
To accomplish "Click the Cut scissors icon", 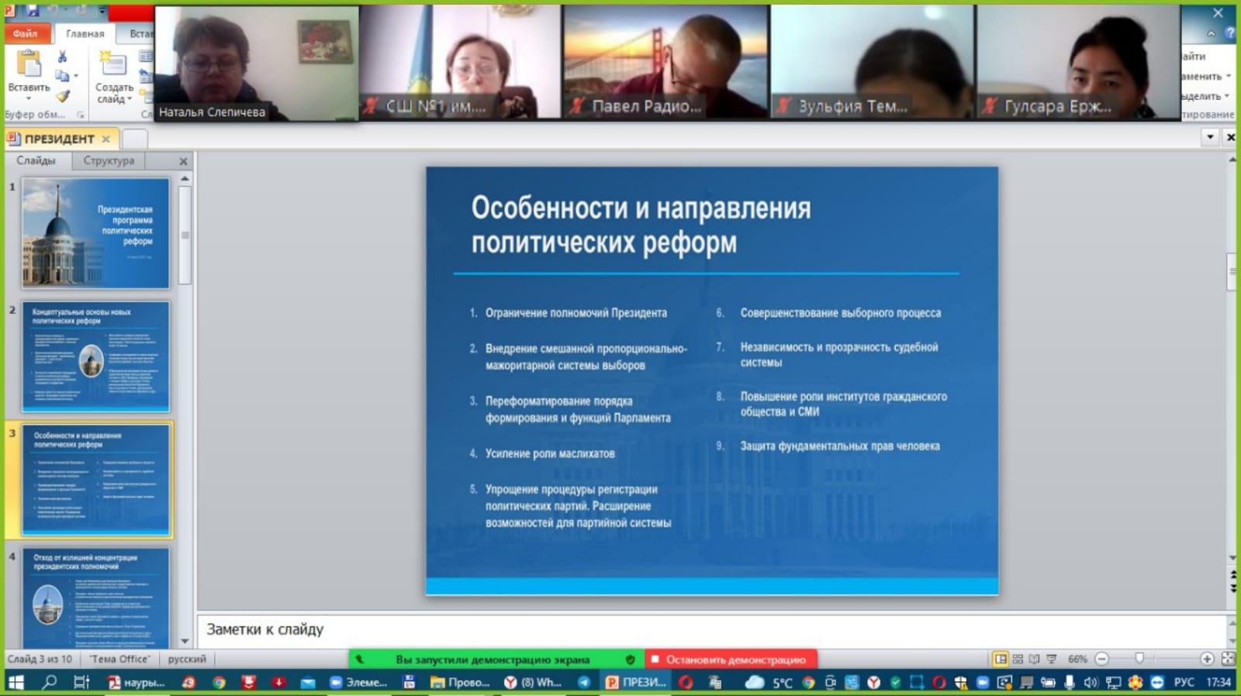I will [x=62, y=57].
